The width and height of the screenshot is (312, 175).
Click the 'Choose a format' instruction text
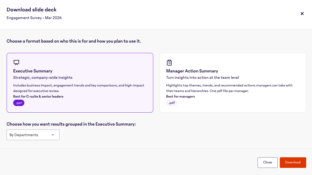click(74, 41)
